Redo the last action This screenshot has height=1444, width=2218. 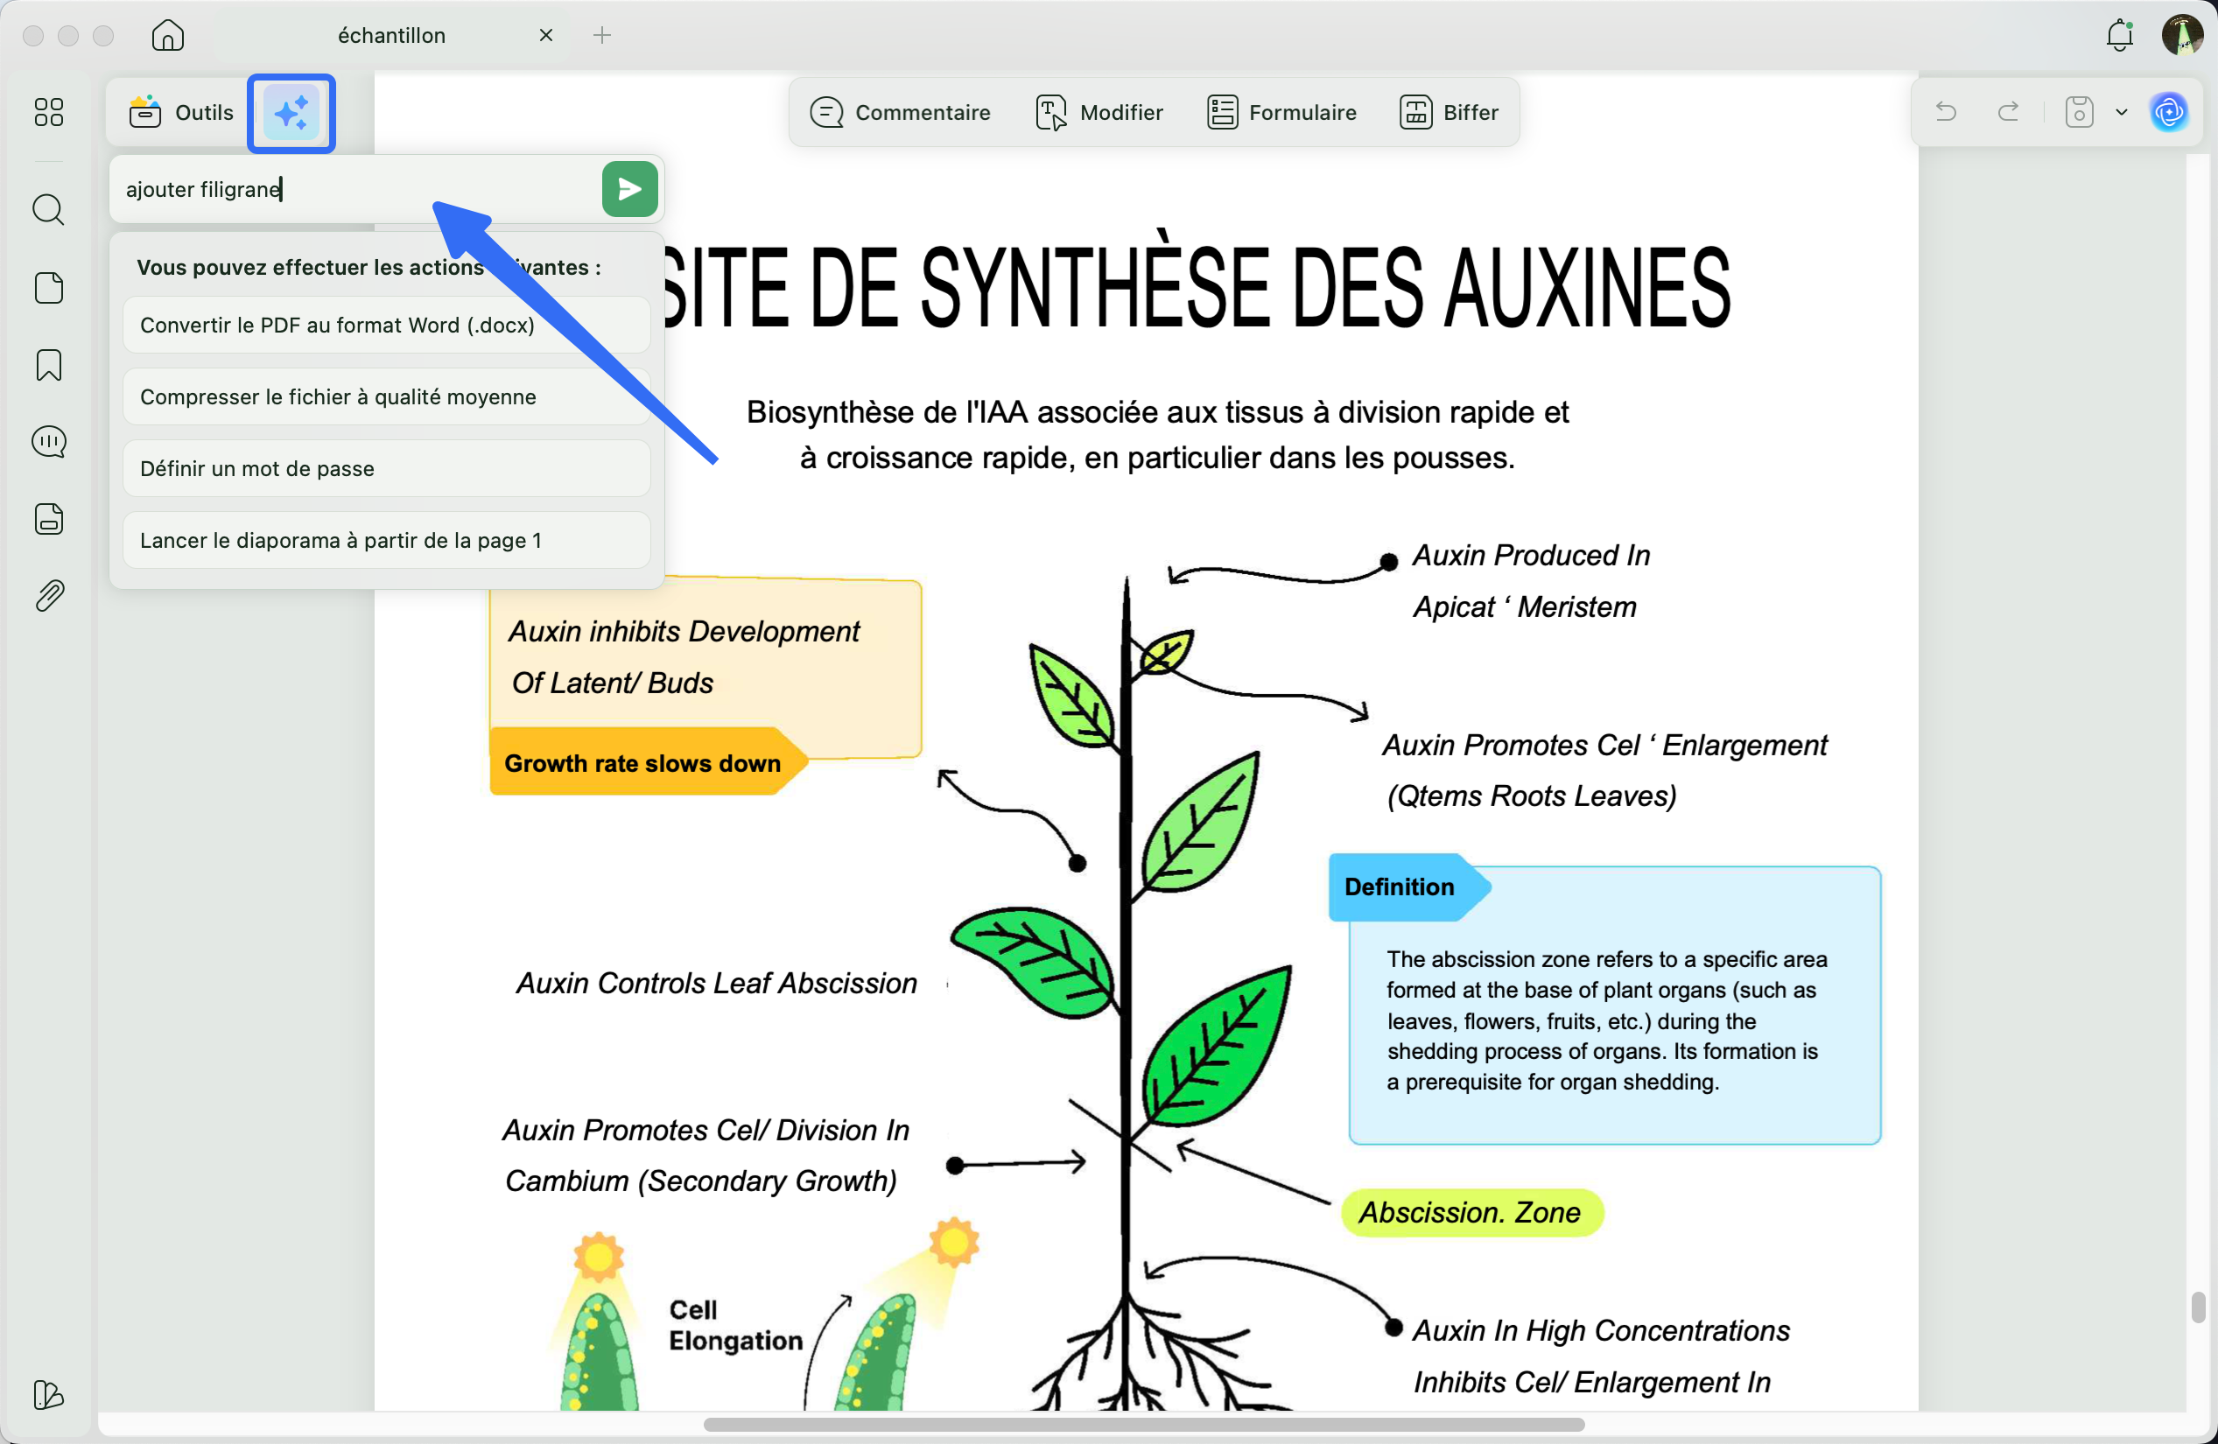click(x=2010, y=112)
